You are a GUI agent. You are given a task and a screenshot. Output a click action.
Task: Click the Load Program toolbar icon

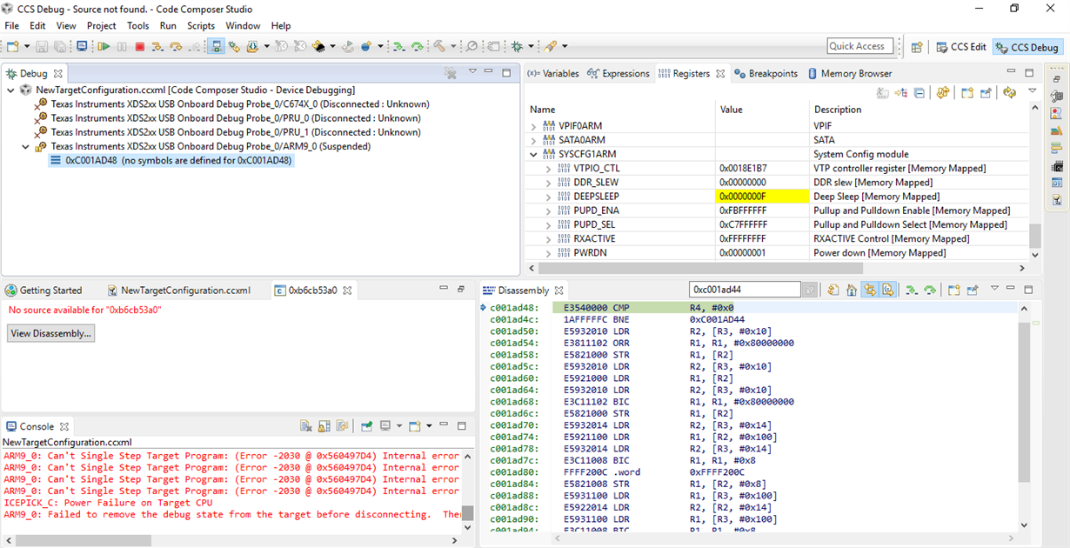click(252, 46)
